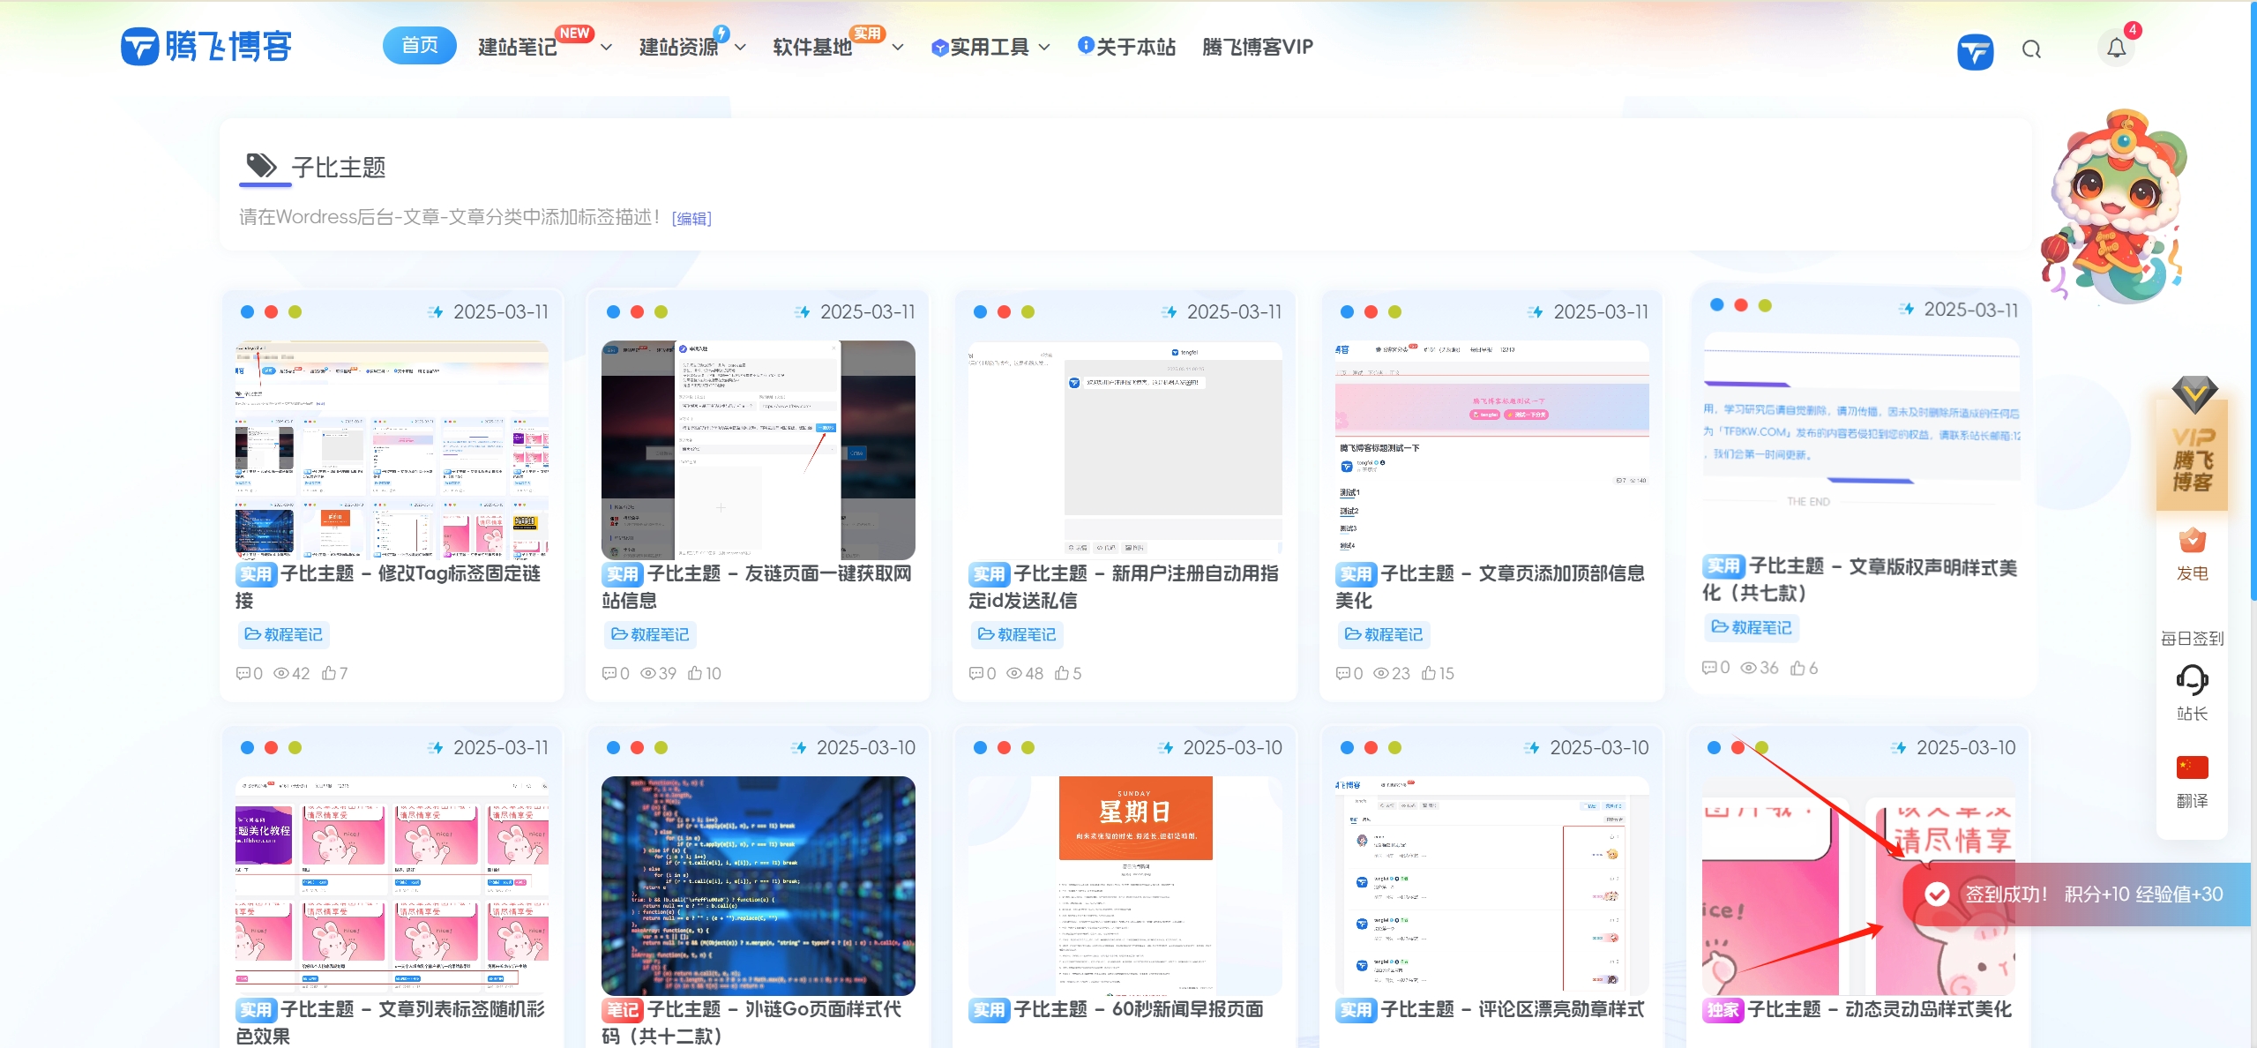Click views eye icon on 友链页面一键获取网站信息 card
This screenshot has height=1048, width=2257.
point(648,673)
